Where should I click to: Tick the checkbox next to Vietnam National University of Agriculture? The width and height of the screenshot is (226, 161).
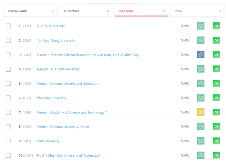(8, 84)
